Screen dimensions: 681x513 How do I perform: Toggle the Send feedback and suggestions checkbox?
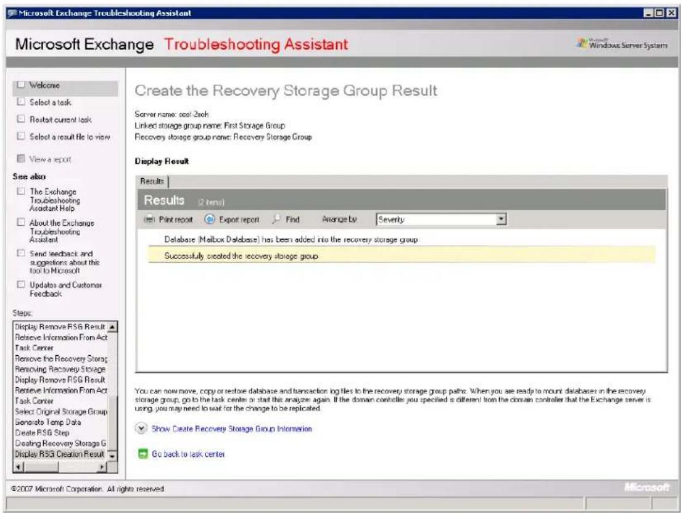[x=20, y=253]
